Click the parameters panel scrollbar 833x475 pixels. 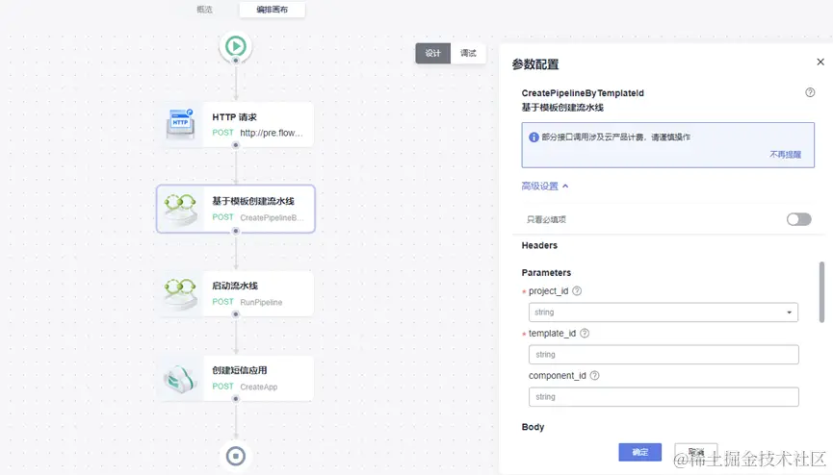pyautogui.click(x=821, y=292)
